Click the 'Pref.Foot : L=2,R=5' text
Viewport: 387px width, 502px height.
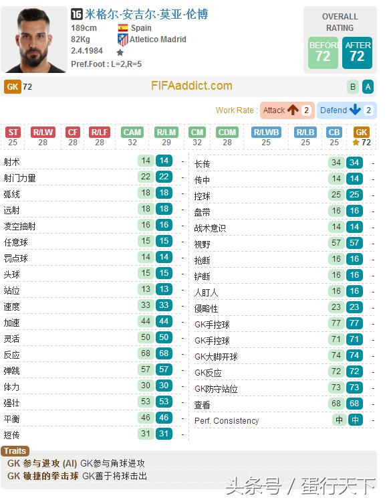pos(106,64)
